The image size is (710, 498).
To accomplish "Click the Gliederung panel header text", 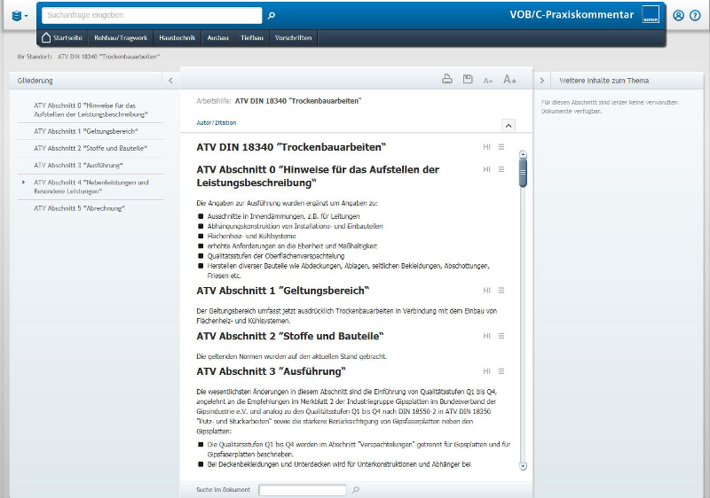I will tap(35, 81).
